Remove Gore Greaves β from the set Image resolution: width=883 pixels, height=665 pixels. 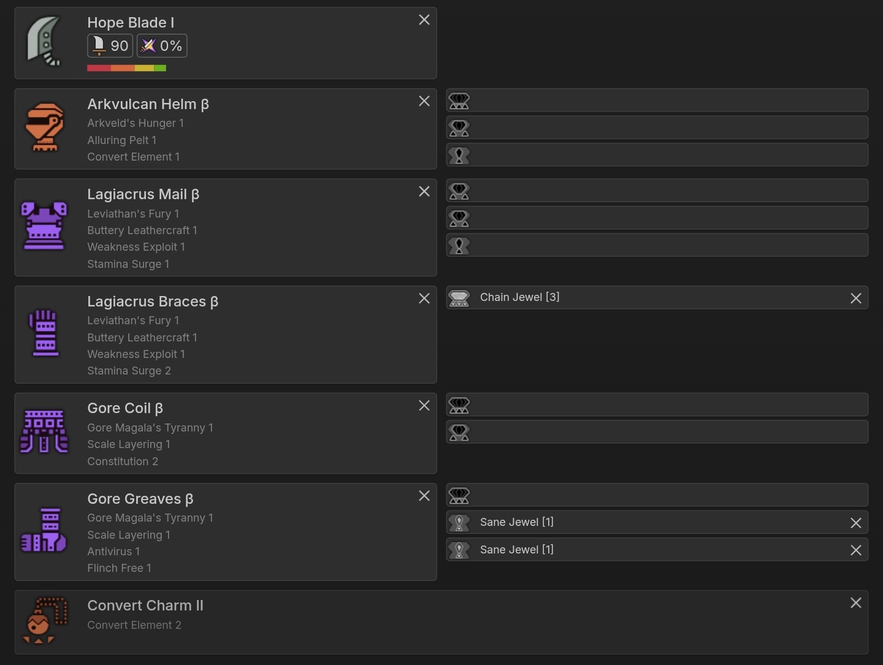424,496
